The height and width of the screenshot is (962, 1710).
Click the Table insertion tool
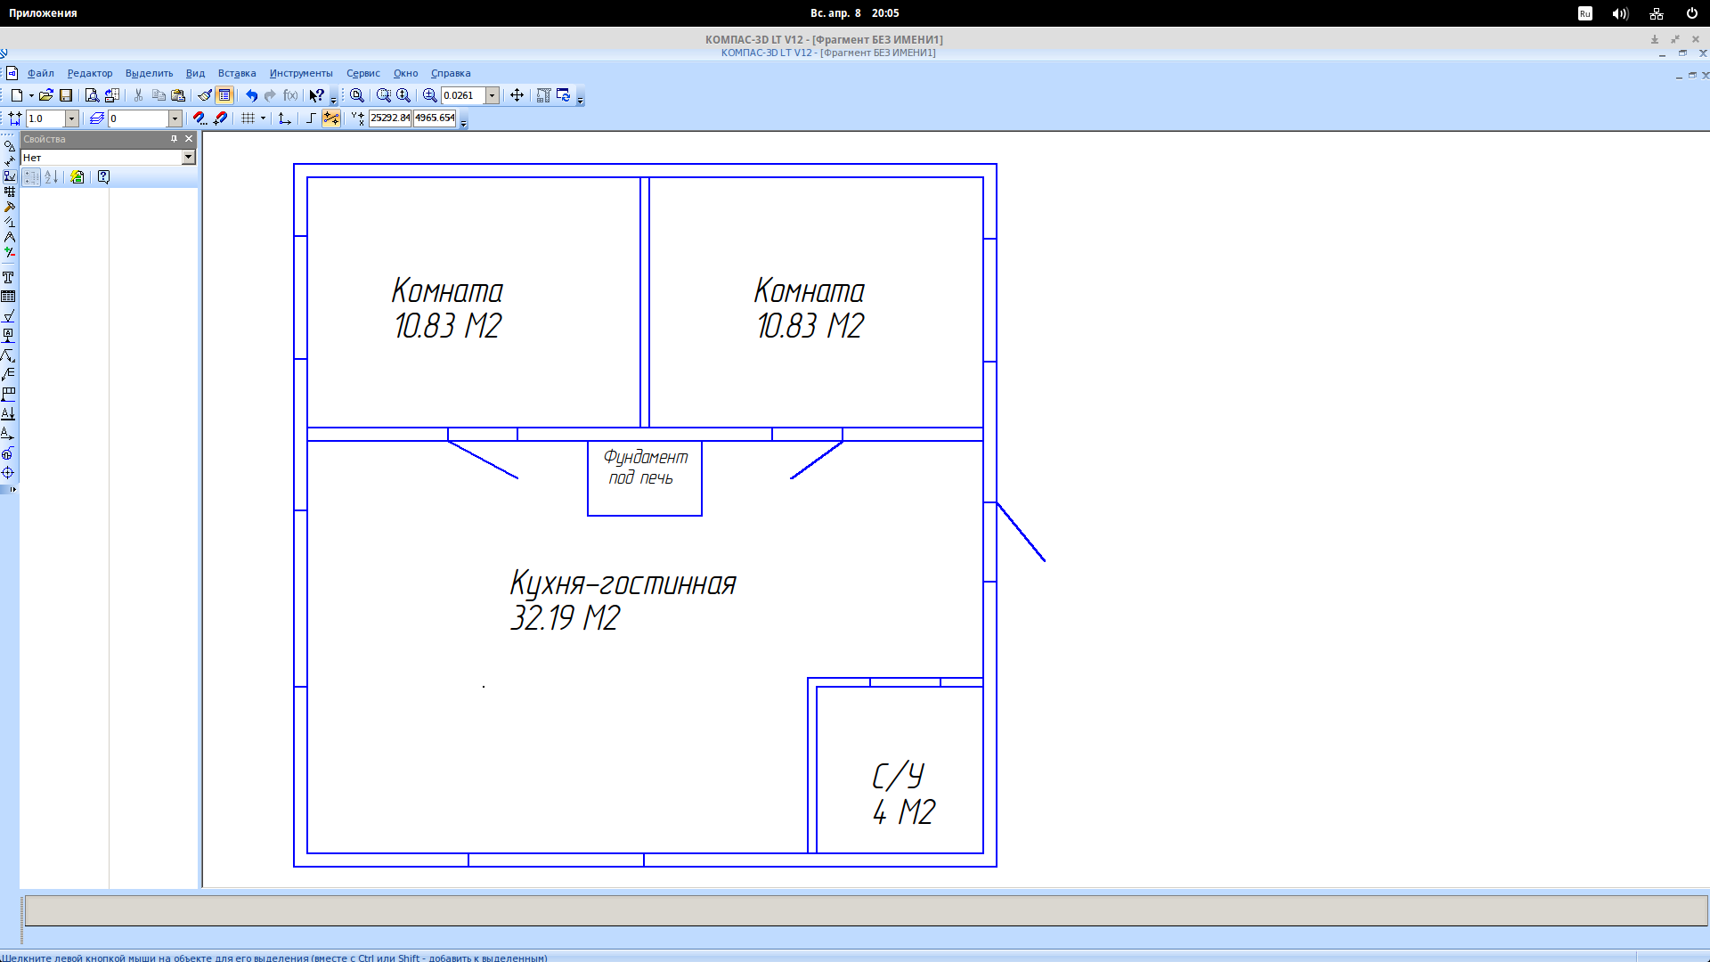click(8, 297)
